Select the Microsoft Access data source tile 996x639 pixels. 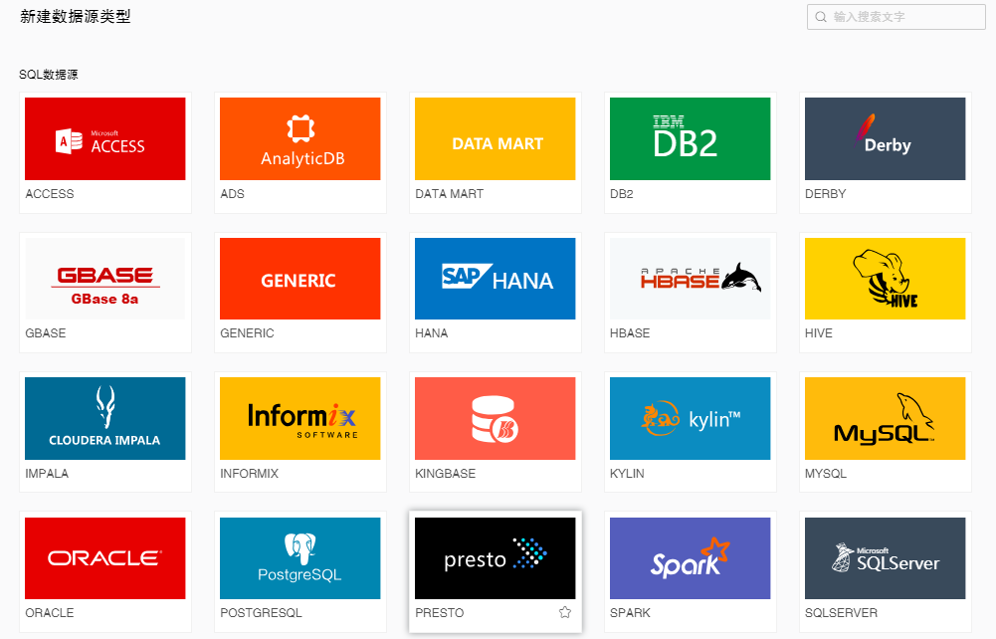tap(104, 139)
